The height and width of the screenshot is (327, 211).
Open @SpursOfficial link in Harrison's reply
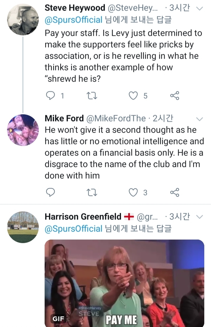73,228
